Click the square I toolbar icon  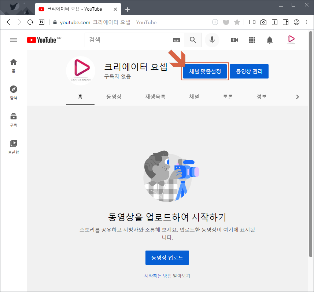274,22
